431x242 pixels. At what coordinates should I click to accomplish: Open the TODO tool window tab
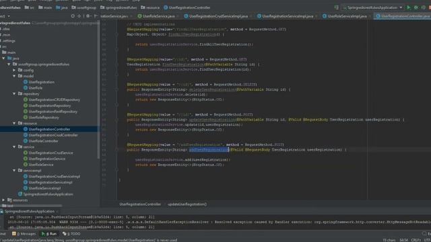[x=71, y=234]
